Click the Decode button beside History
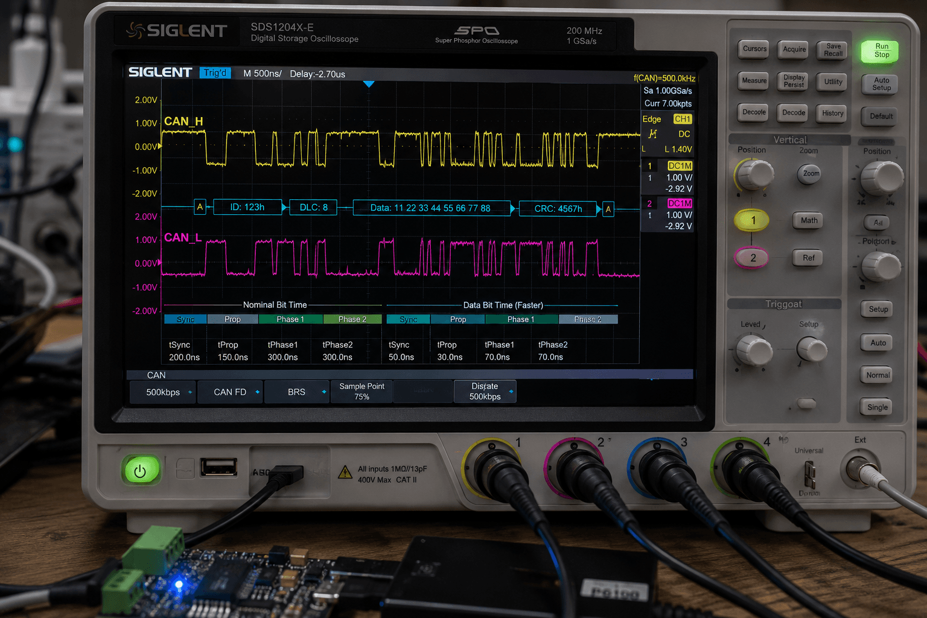Viewport: 927px width, 618px height. click(794, 113)
